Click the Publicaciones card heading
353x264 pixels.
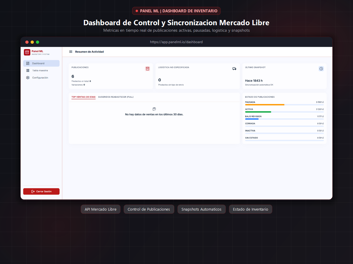tap(80, 67)
